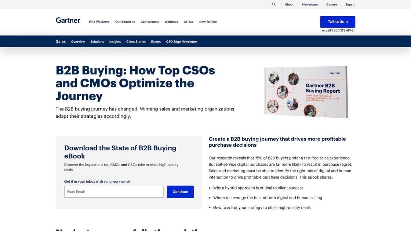The height and width of the screenshot is (231, 411).
Task: Click Sign In
Action: [x=350, y=4]
